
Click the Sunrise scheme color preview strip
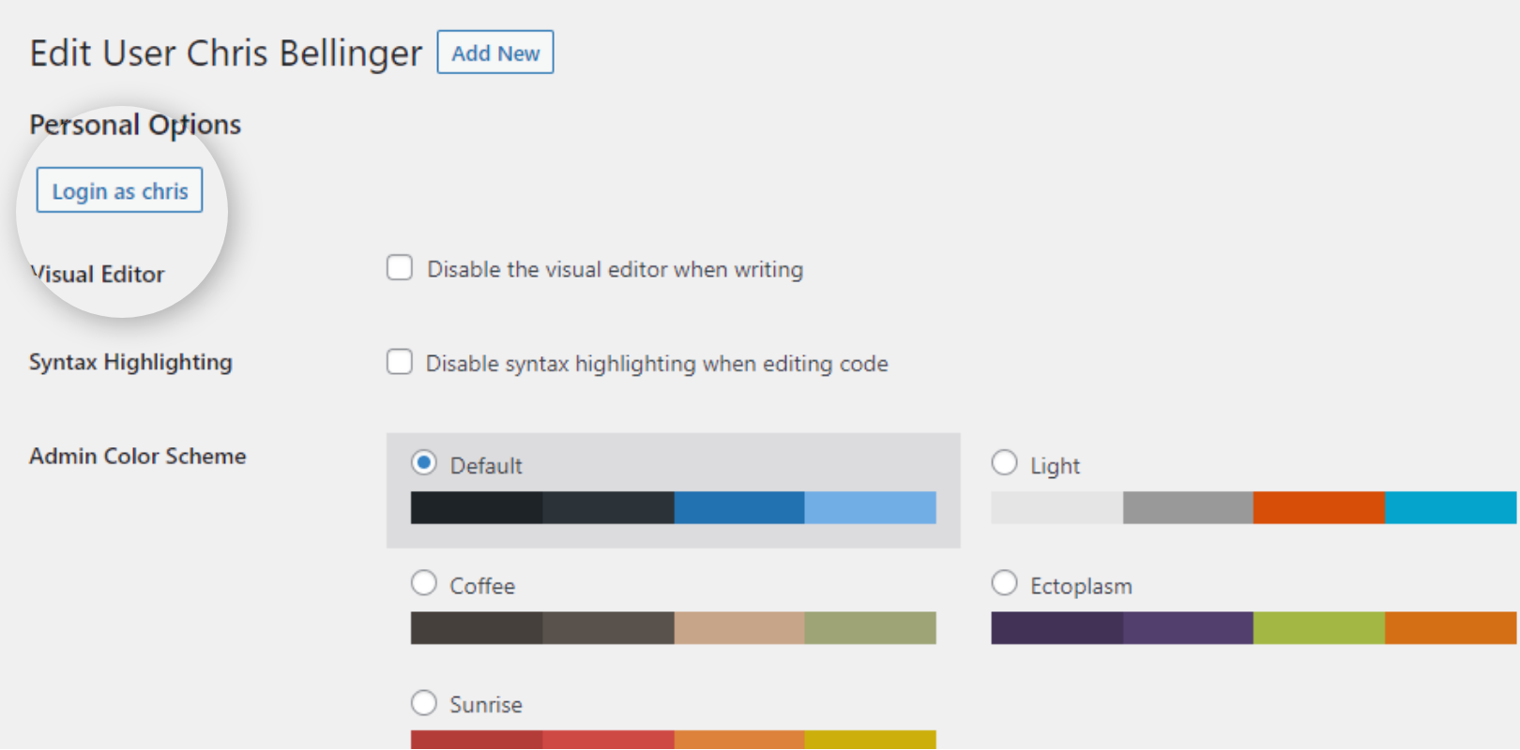click(673, 739)
